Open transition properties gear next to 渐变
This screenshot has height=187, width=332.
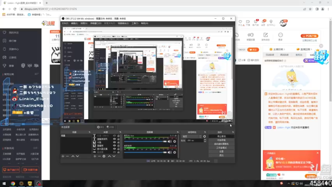point(205,137)
